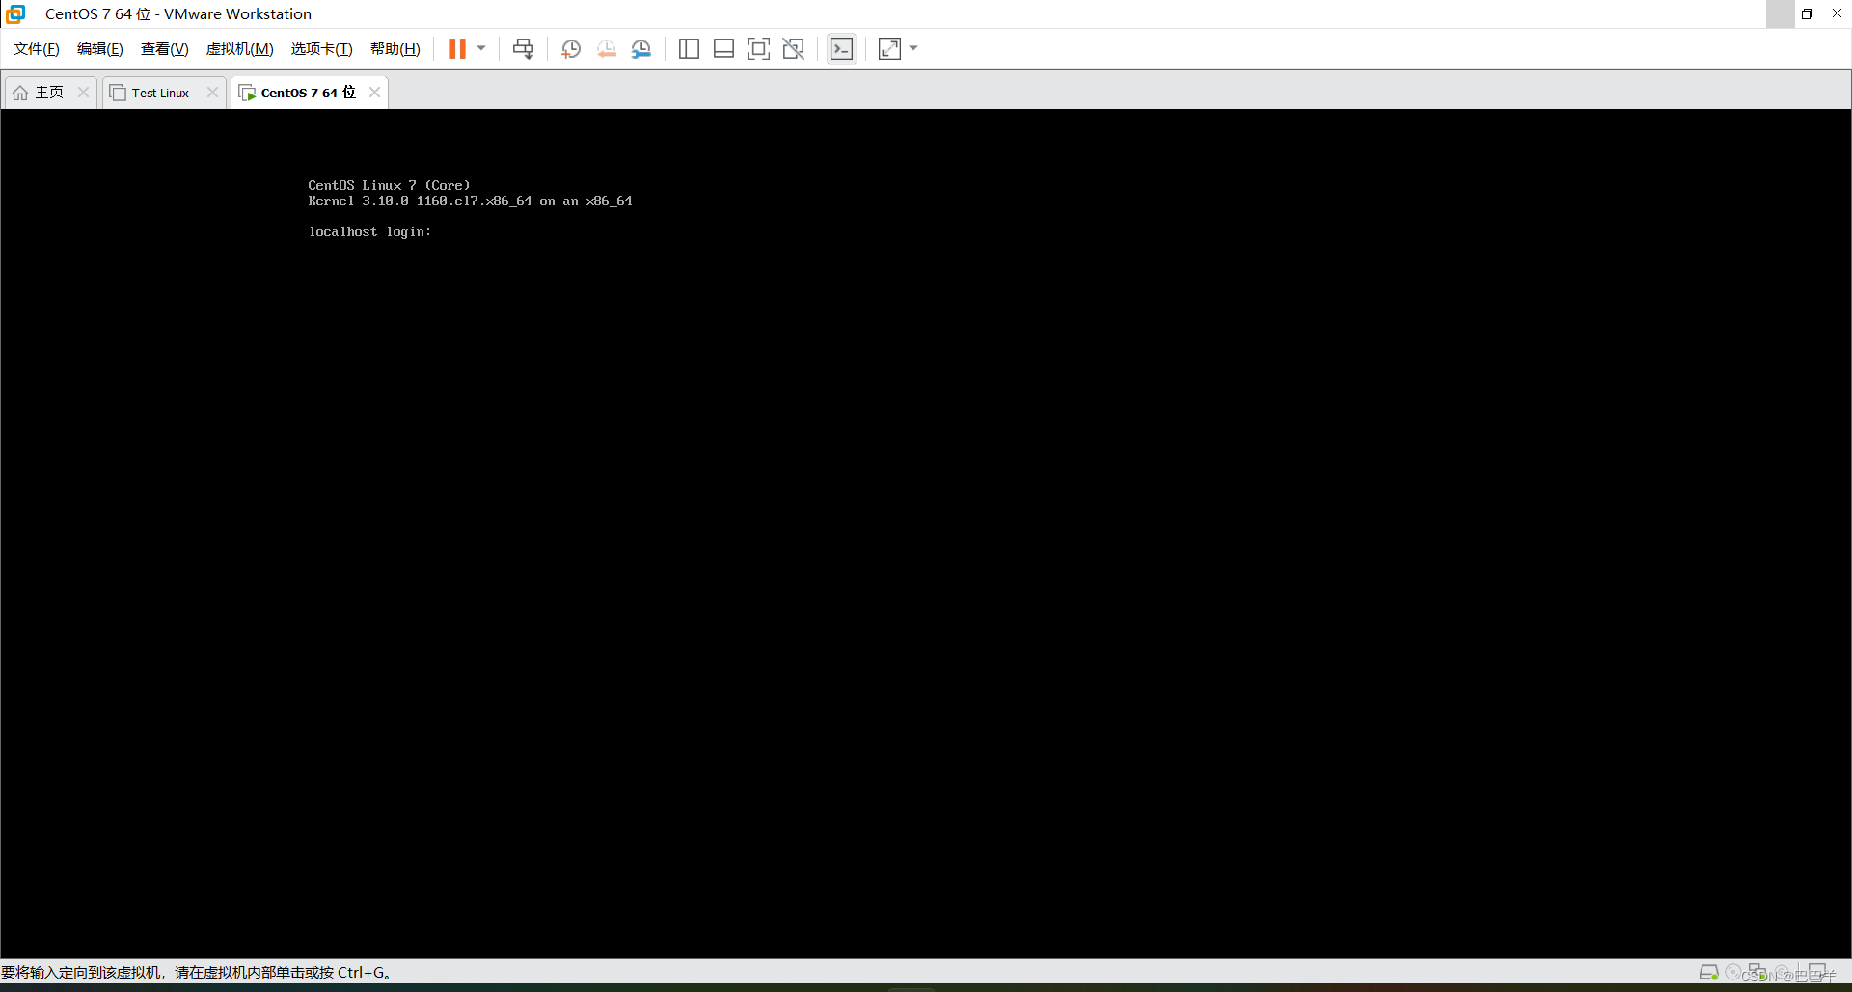
Task: Open the stretch guest display dropdown
Action: 912,48
